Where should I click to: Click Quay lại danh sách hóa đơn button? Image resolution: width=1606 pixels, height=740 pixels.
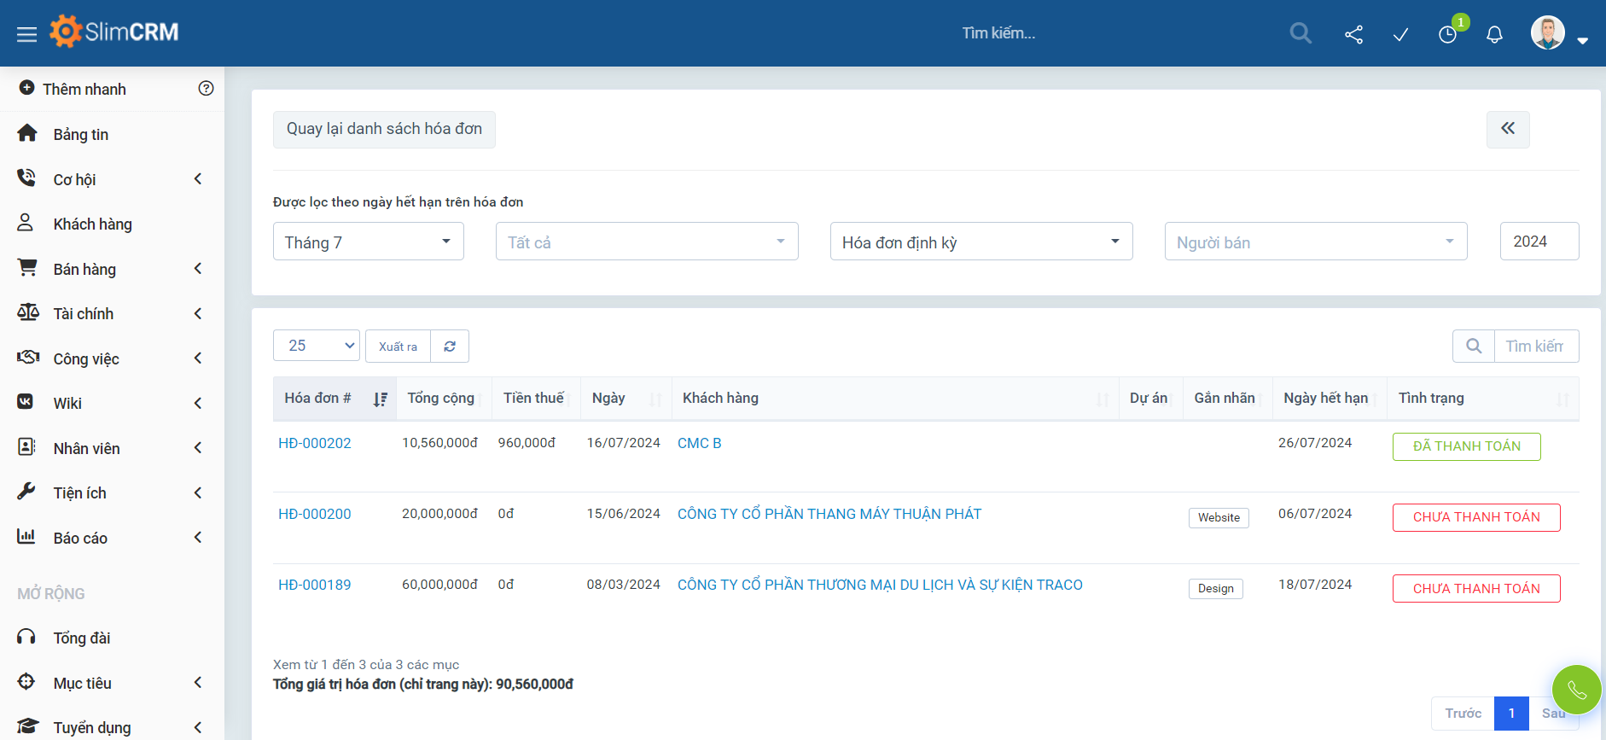click(384, 129)
